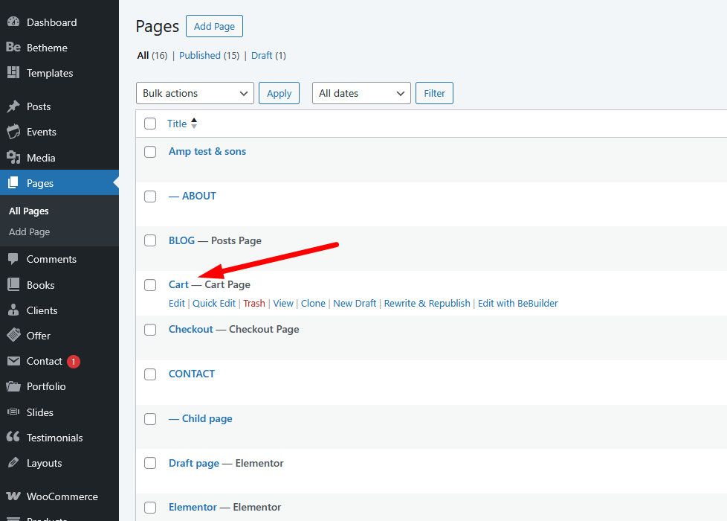This screenshot has width=727, height=521.
Task: Open Comments via speech bubble icon
Action: click(x=13, y=259)
